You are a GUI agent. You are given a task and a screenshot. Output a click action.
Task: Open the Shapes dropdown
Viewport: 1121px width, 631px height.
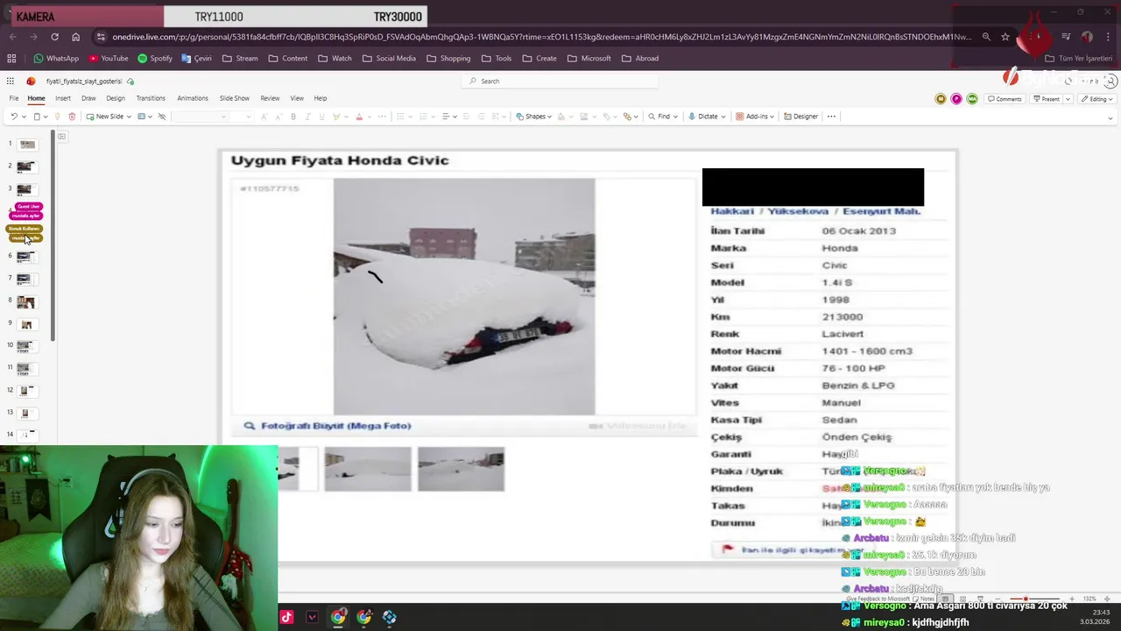coord(533,117)
